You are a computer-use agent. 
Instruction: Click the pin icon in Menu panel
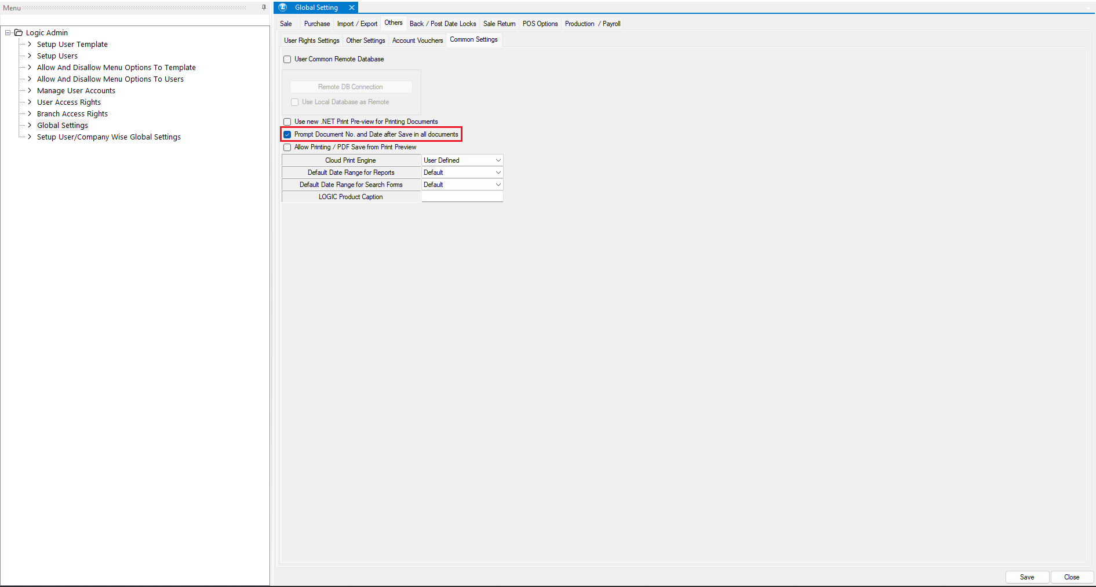tap(264, 8)
